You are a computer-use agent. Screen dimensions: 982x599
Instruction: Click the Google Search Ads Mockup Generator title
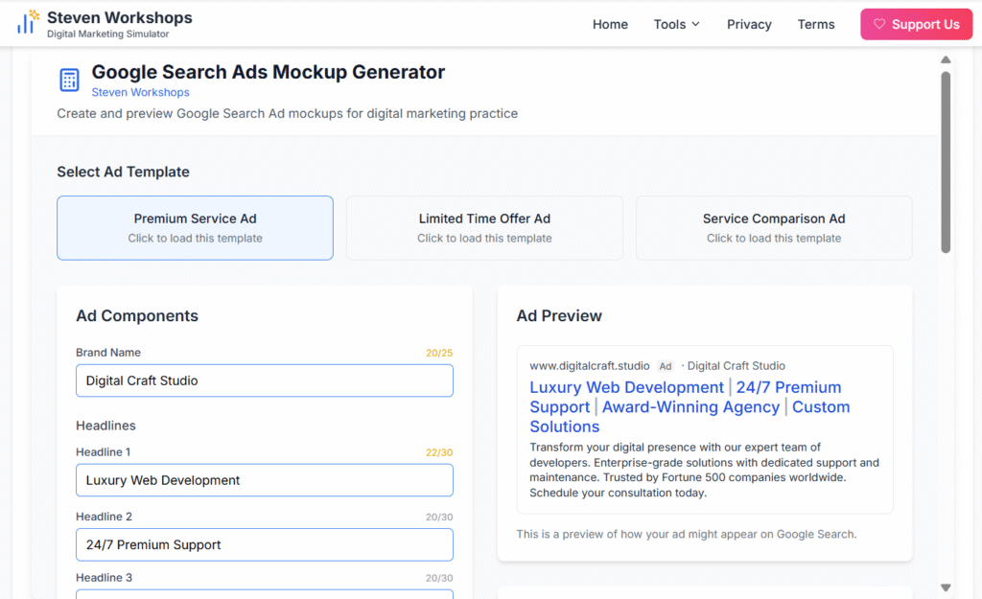[269, 72]
